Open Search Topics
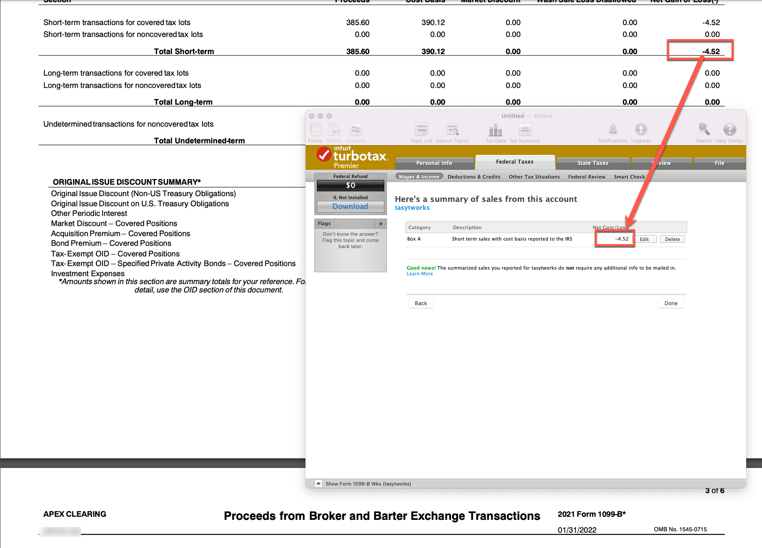The image size is (762, 548). (x=453, y=132)
